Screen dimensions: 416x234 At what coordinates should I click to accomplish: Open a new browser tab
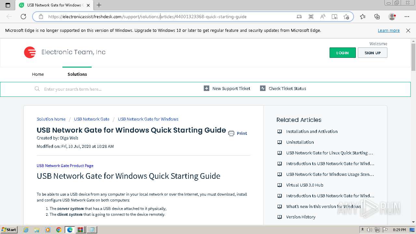(99, 5)
